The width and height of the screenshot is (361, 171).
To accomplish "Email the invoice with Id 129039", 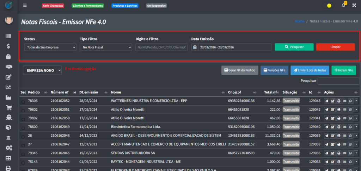I will click(345, 136).
